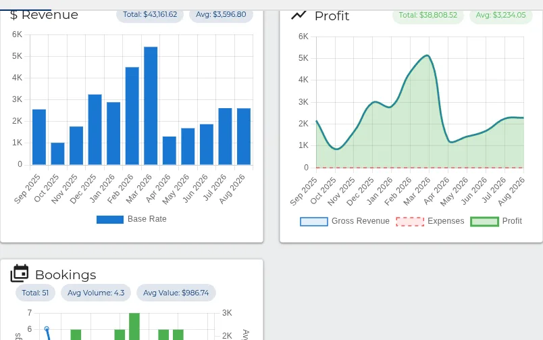Viewport: 543px width, 340px height.
Task: Click the Jan 2026 revenue bar
Action: pyautogui.click(x=113, y=133)
